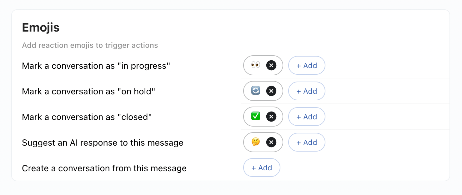This screenshot has width=462, height=195.
Task: Select the "in progress" row label
Action: coord(96,66)
